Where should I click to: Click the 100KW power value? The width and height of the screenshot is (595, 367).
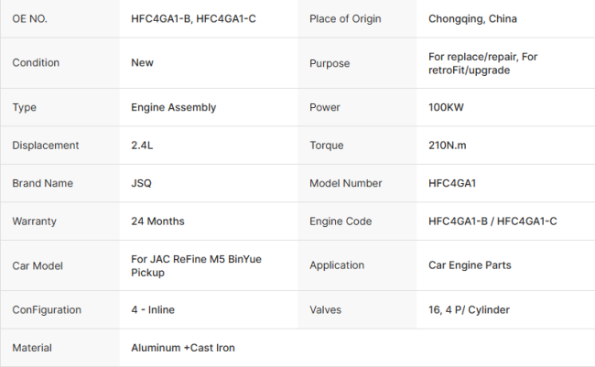point(446,107)
